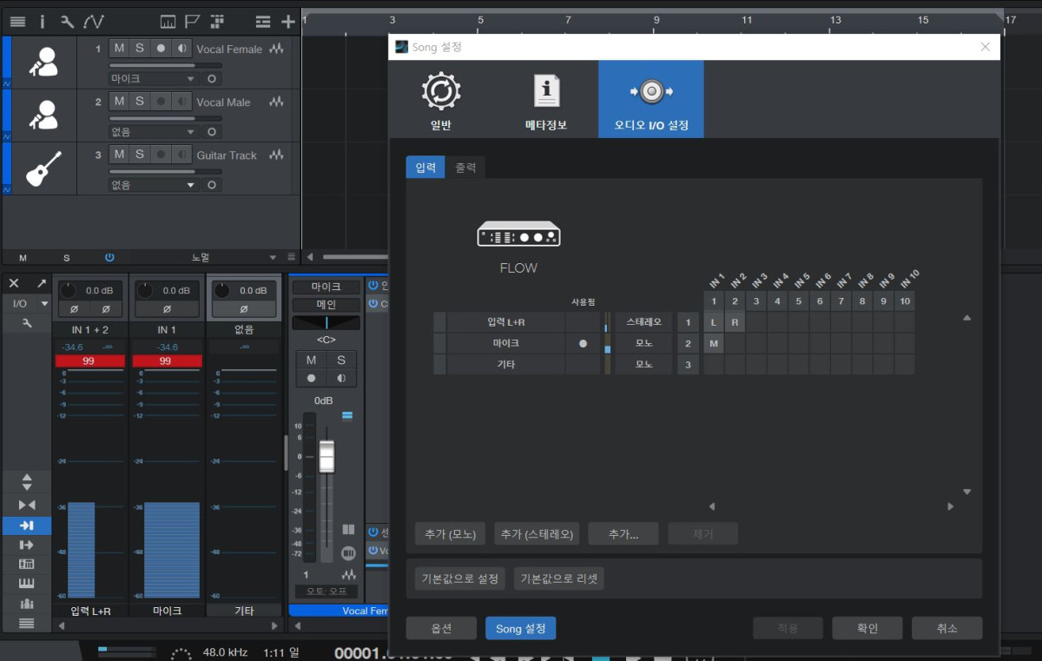
Task: Open the automation mode dropdown below fader
Action: click(326, 592)
